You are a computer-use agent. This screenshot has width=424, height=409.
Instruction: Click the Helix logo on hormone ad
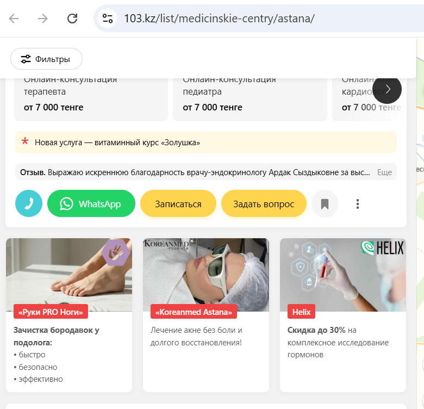pyautogui.click(x=382, y=248)
